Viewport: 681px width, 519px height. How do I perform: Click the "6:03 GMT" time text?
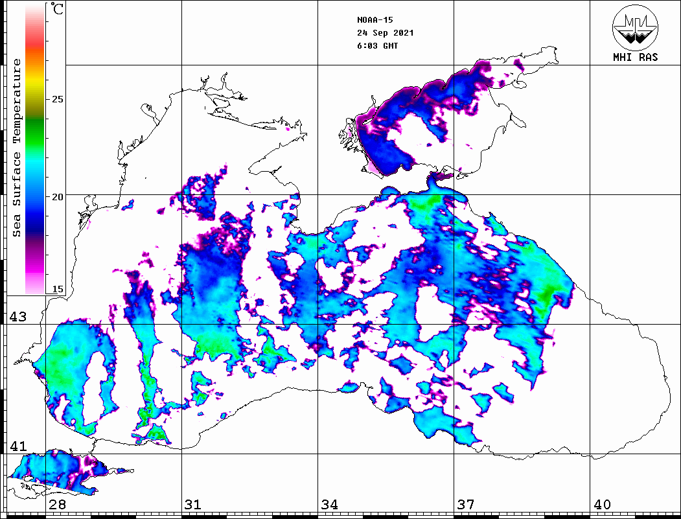coord(377,46)
